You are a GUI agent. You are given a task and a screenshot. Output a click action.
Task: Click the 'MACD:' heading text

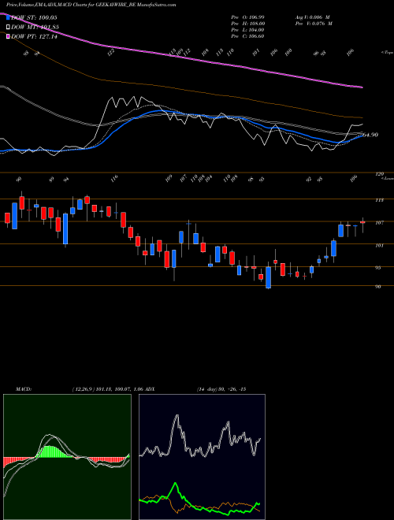click(24, 389)
